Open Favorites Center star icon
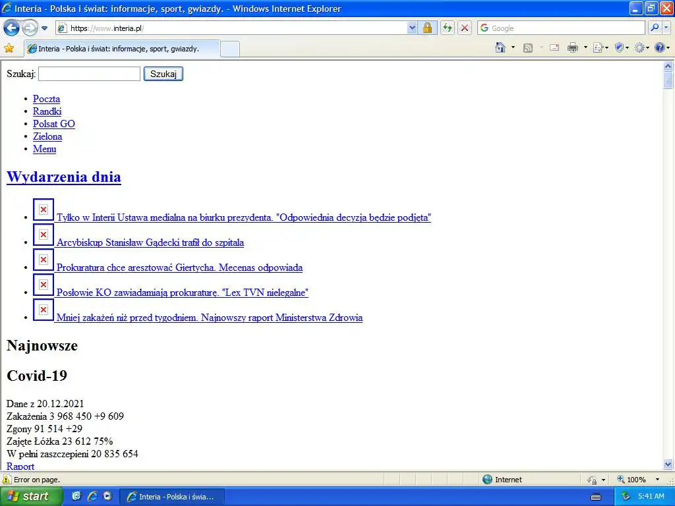The width and height of the screenshot is (675, 506). click(x=9, y=48)
